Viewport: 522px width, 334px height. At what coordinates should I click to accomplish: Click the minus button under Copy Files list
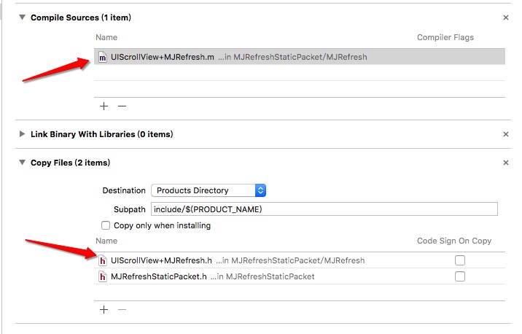tap(122, 309)
